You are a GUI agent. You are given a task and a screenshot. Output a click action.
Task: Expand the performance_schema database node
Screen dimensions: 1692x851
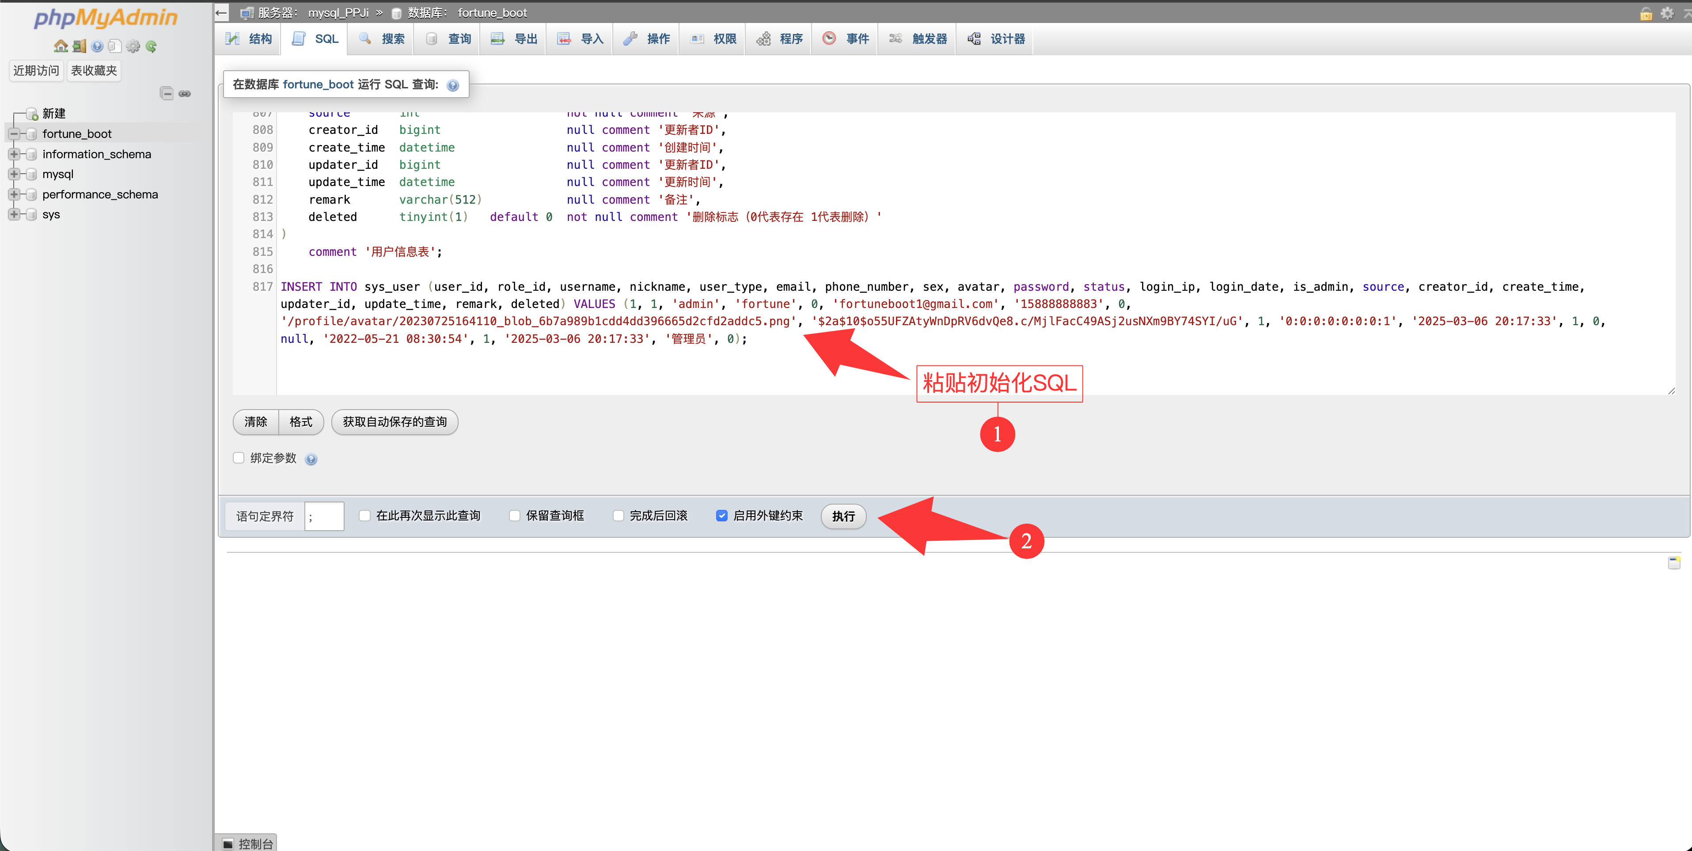[x=14, y=194]
